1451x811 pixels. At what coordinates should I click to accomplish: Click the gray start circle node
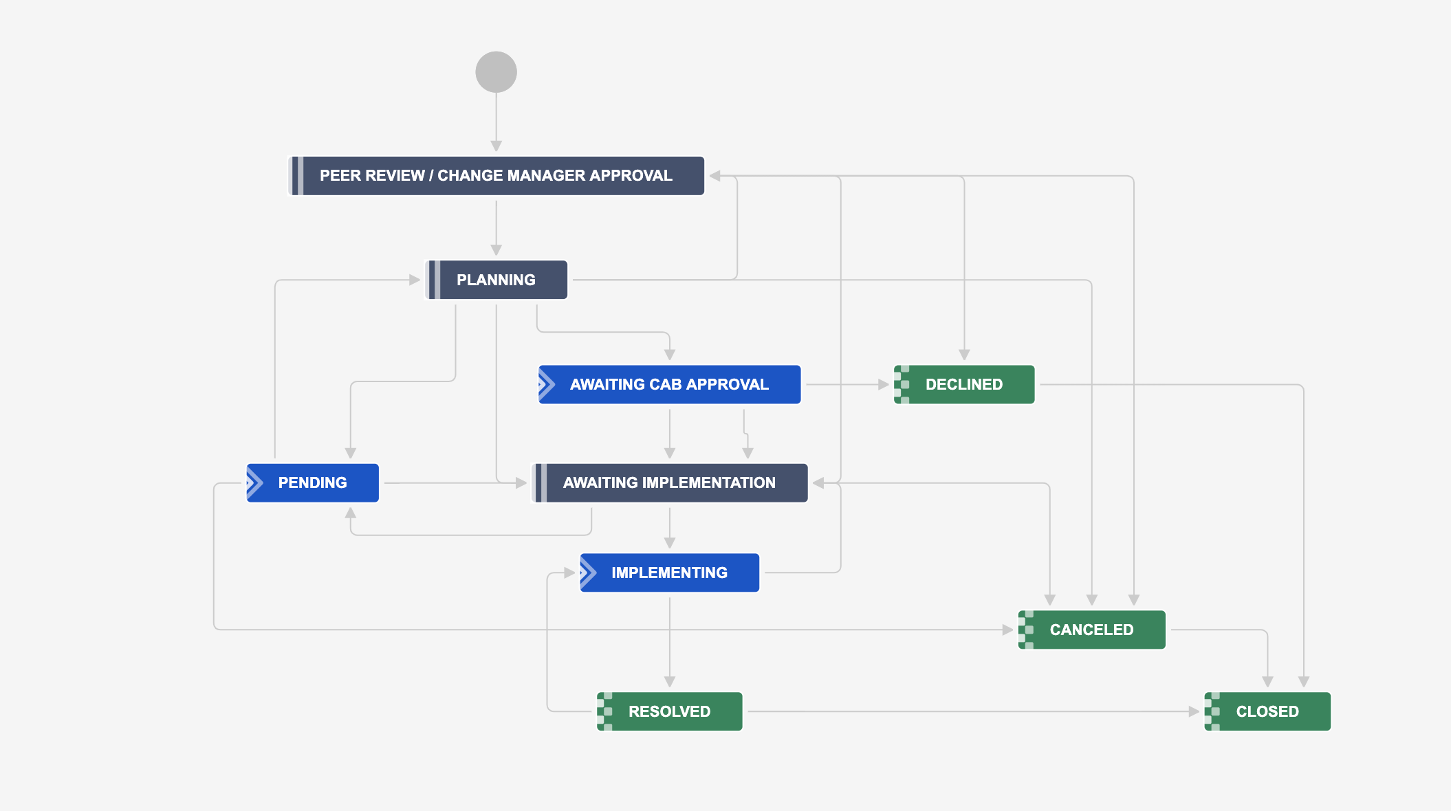496,71
